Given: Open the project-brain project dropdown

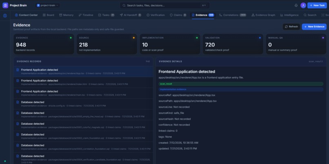Looking at the screenshot, I should (x=48, y=5).
